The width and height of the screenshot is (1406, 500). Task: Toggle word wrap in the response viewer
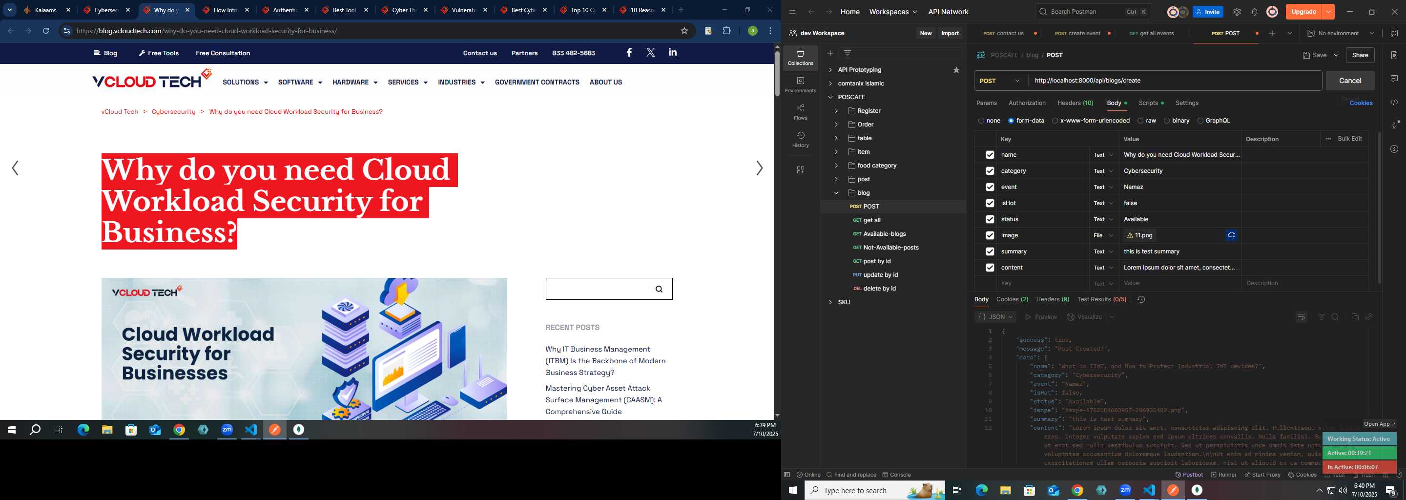(1301, 317)
